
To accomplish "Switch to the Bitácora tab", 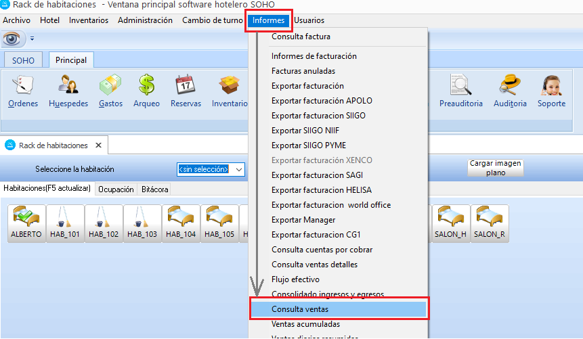I will click(154, 189).
